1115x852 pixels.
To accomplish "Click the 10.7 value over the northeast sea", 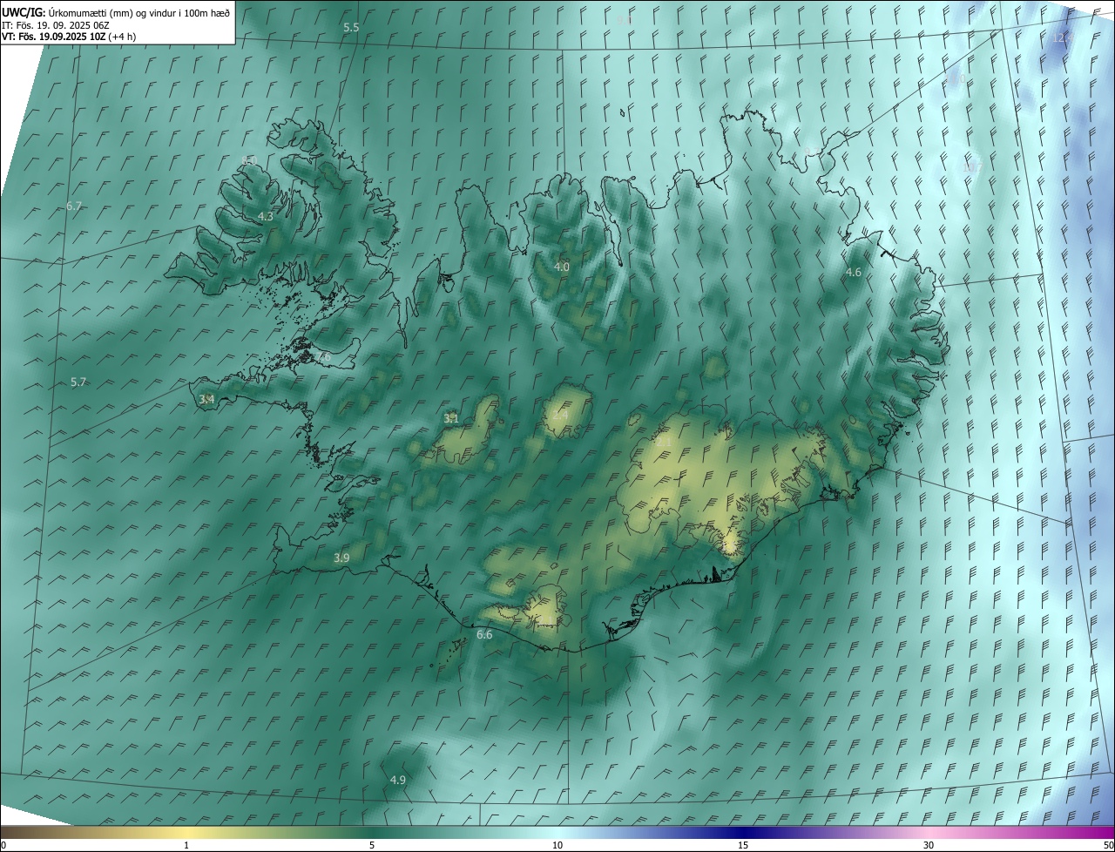I will (971, 166).
